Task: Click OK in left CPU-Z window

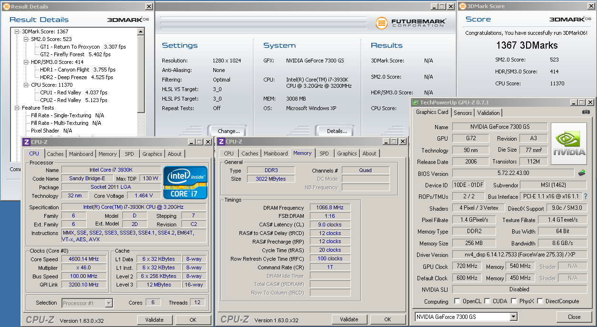Action: tap(193, 320)
